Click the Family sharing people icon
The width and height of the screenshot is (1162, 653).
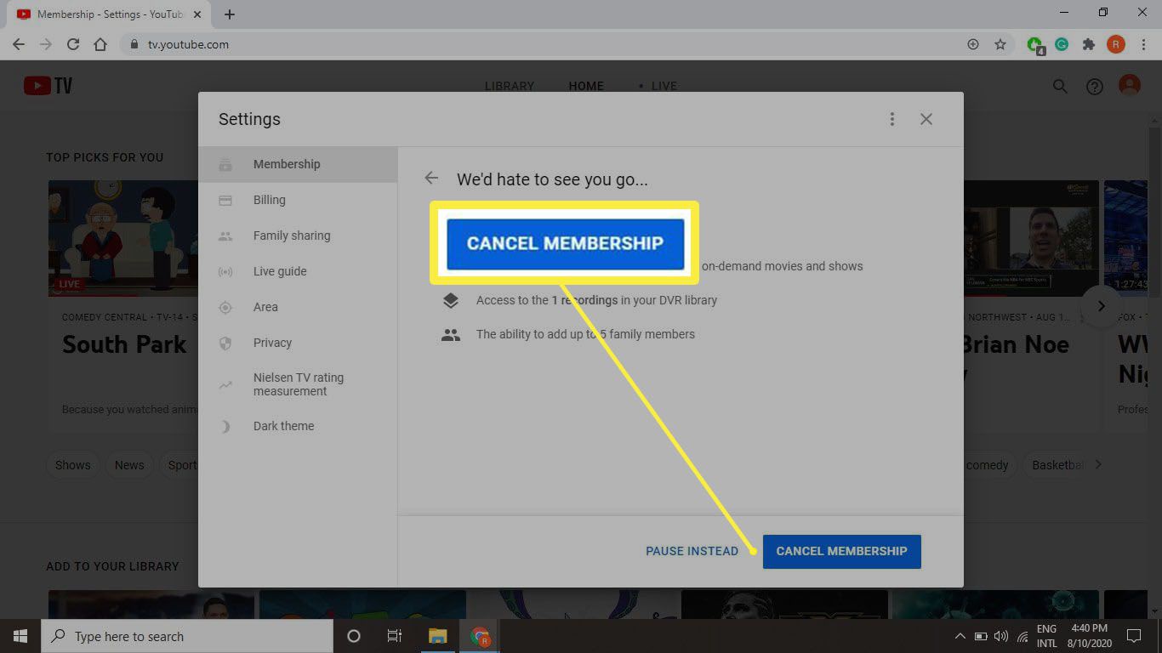point(225,236)
